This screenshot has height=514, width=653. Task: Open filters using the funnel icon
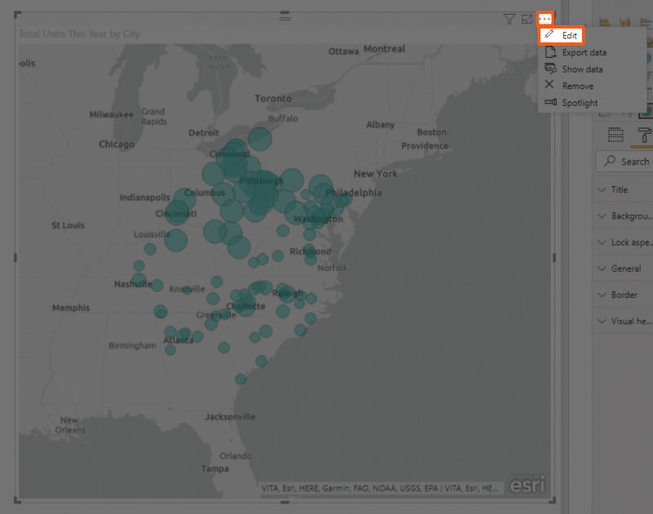(510, 18)
